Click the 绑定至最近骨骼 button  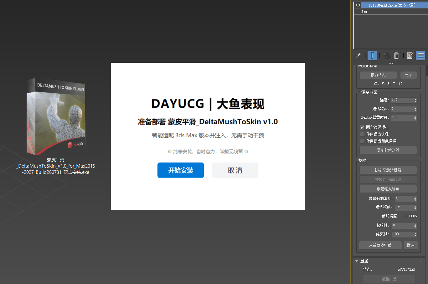(x=388, y=170)
